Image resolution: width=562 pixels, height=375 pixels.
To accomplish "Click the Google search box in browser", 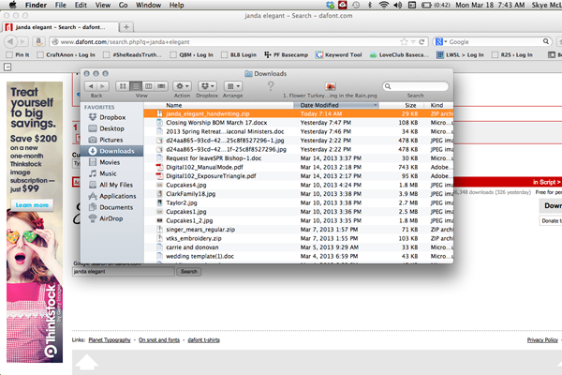I will click(x=495, y=42).
